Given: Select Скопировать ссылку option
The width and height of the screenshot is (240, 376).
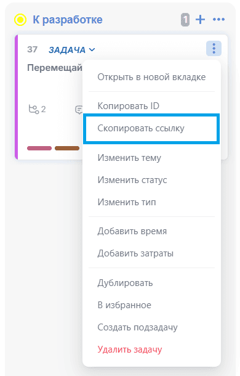Looking at the screenshot, I should pos(151,129).
